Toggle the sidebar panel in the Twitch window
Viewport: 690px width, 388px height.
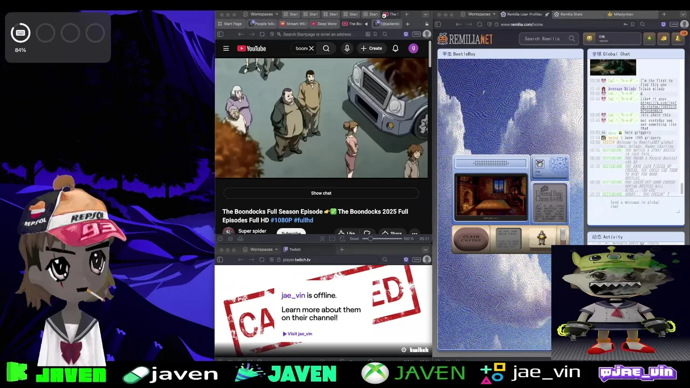[x=220, y=260]
